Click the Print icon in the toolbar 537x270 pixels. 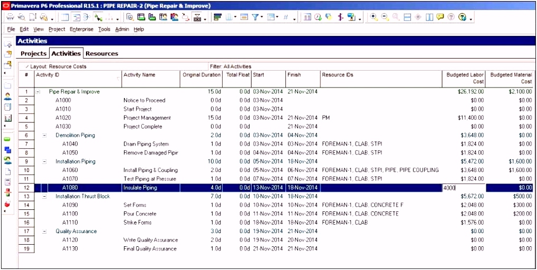[10, 17]
